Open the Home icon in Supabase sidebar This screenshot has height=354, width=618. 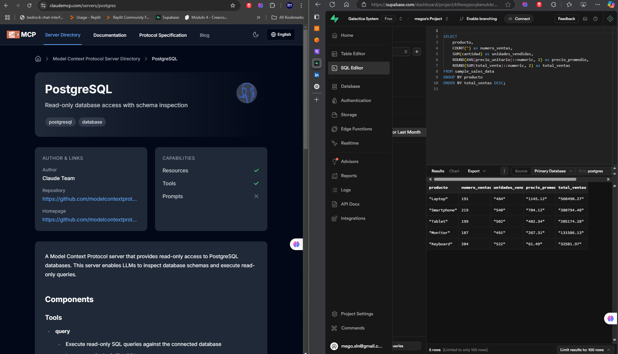[335, 35]
